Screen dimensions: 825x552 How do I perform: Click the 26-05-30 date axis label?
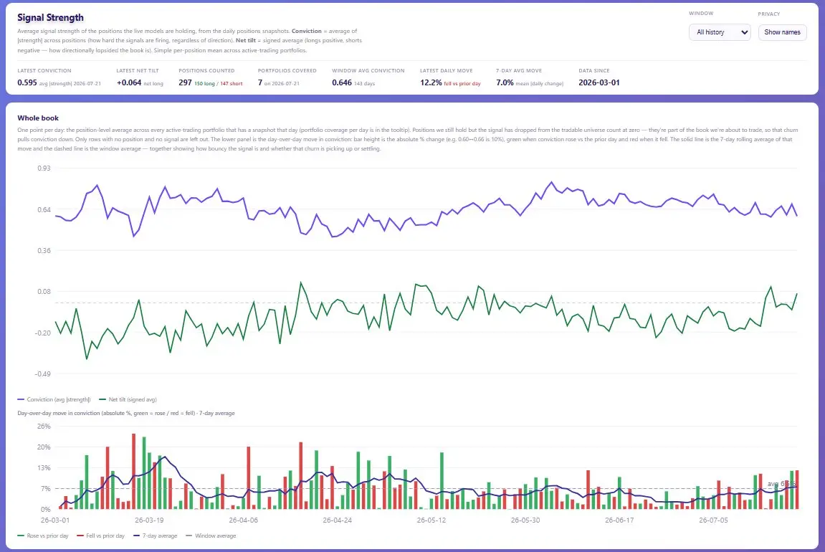(525, 520)
